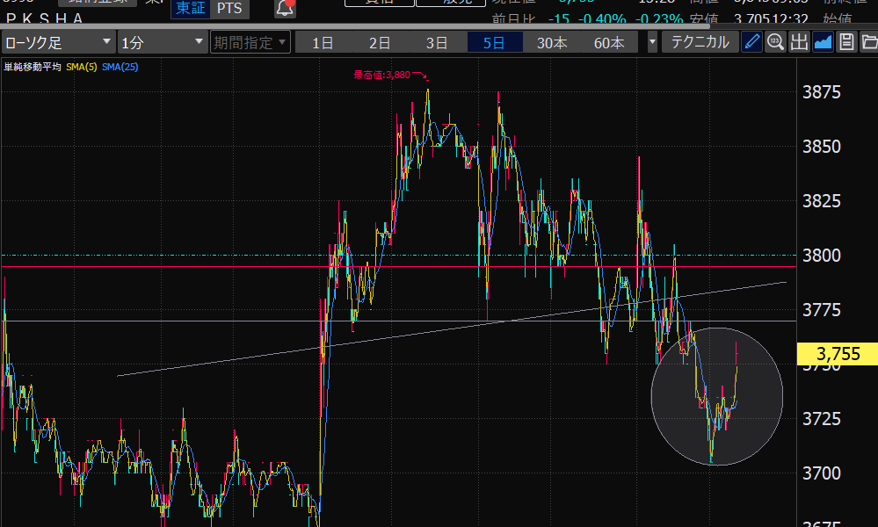The image size is (878, 527).
Task: Expand the arrow next to 60本
Action: point(652,42)
